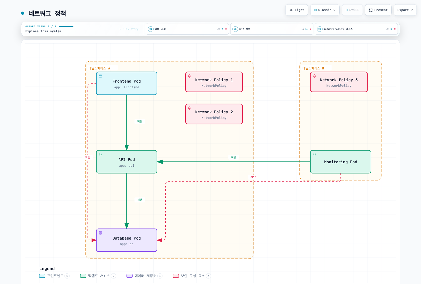Select the Frontend Pod node
The width and height of the screenshot is (421, 284).
click(127, 83)
